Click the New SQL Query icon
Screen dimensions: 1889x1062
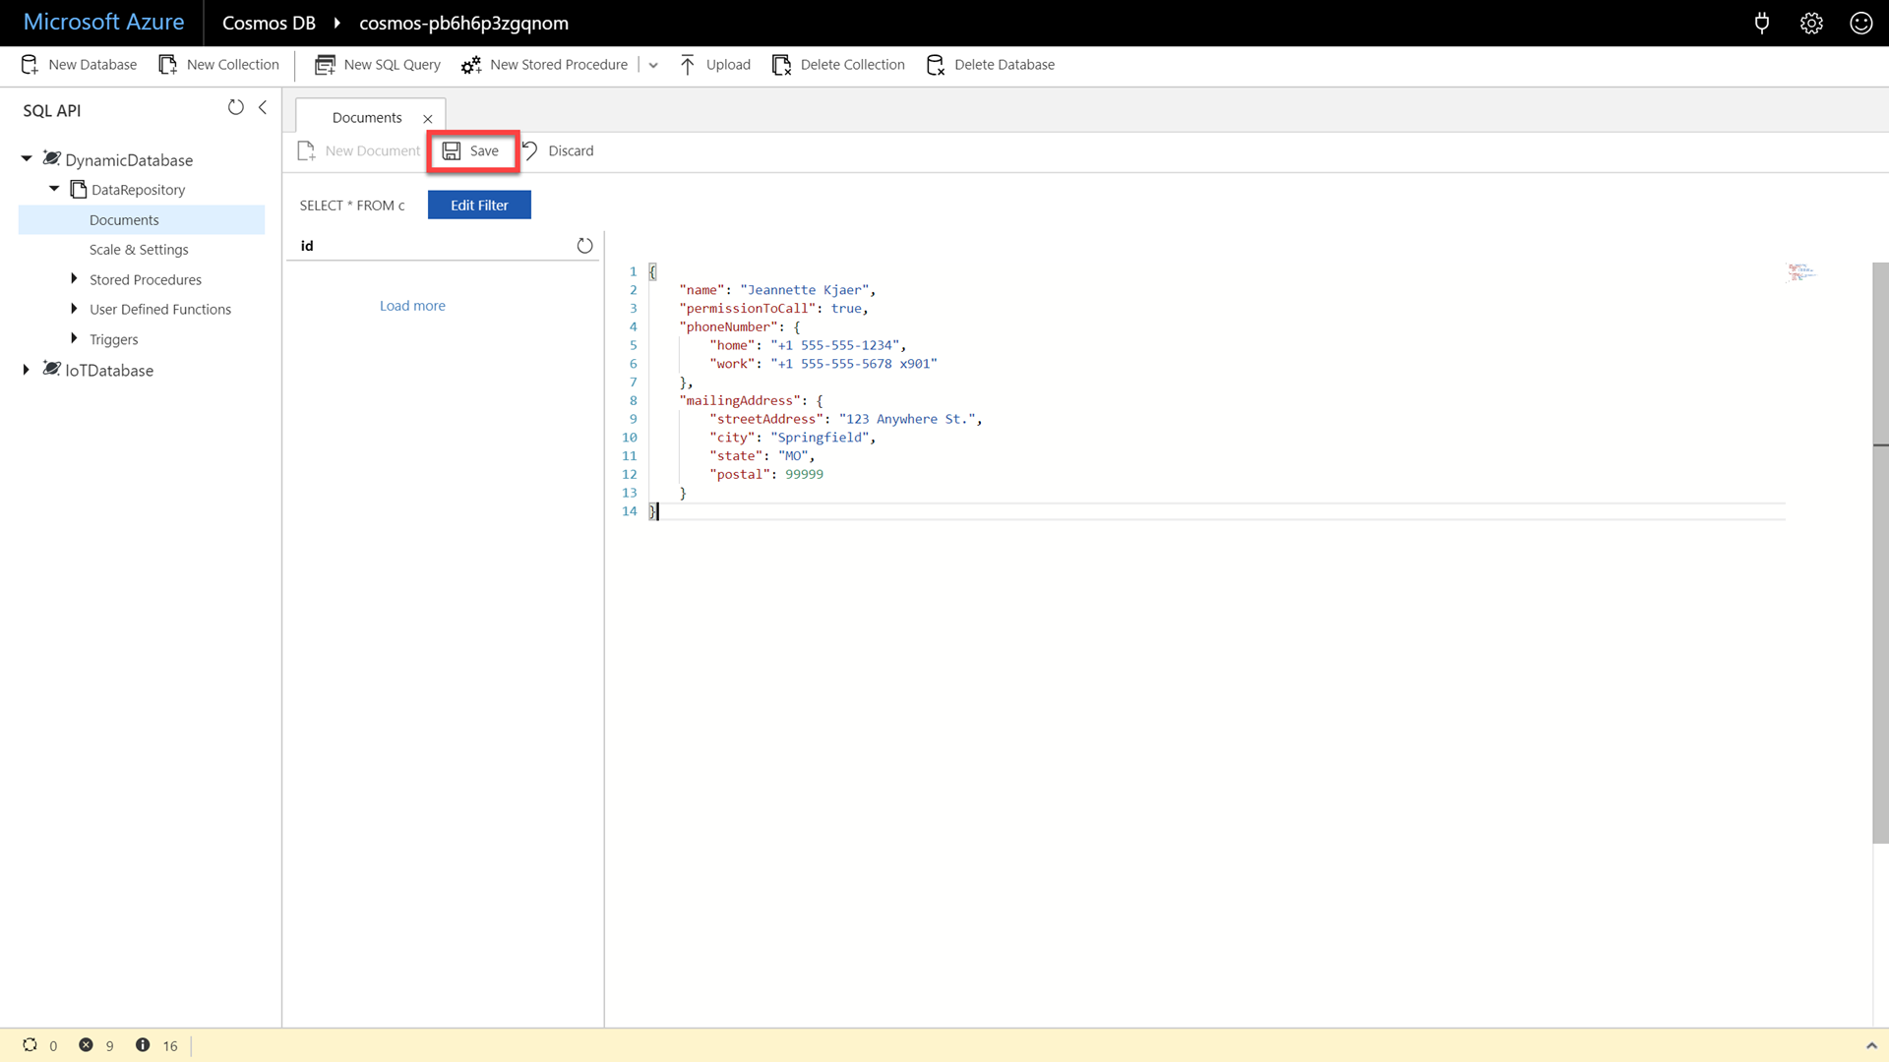tap(325, 65)
